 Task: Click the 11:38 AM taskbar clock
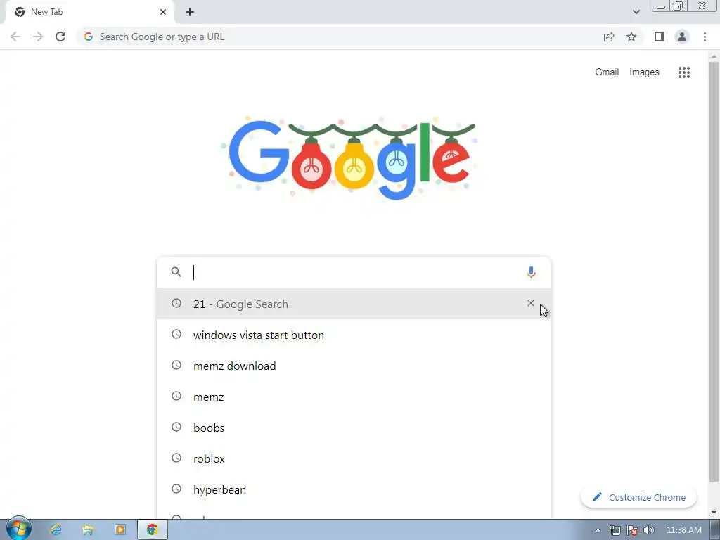[683, 530]
